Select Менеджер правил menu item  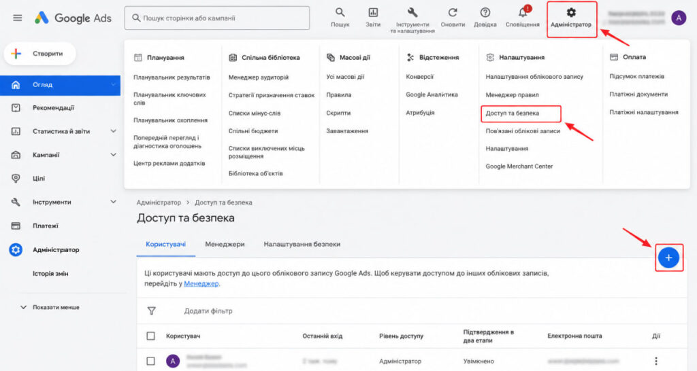(512, 95)
